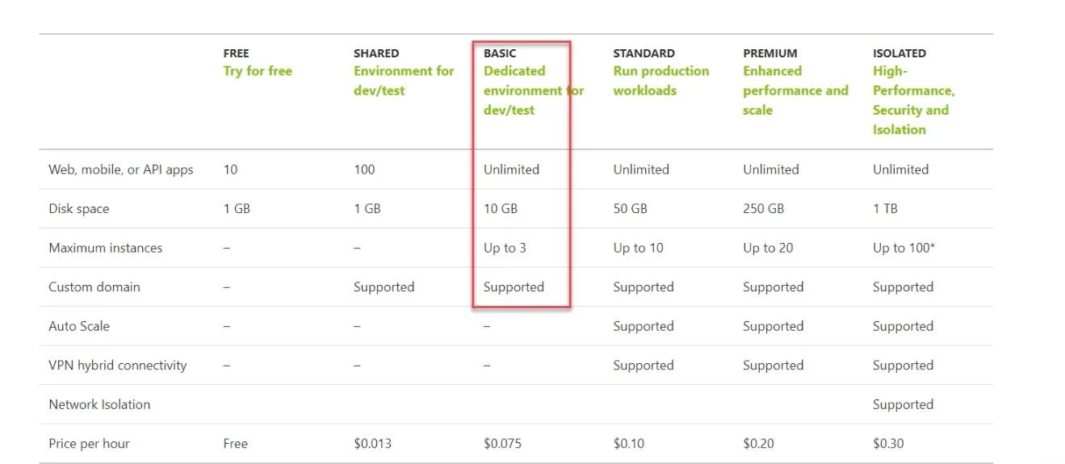Select the SHARED plan header
This screenshot has width=1065, height=464.
click(376, 53)
